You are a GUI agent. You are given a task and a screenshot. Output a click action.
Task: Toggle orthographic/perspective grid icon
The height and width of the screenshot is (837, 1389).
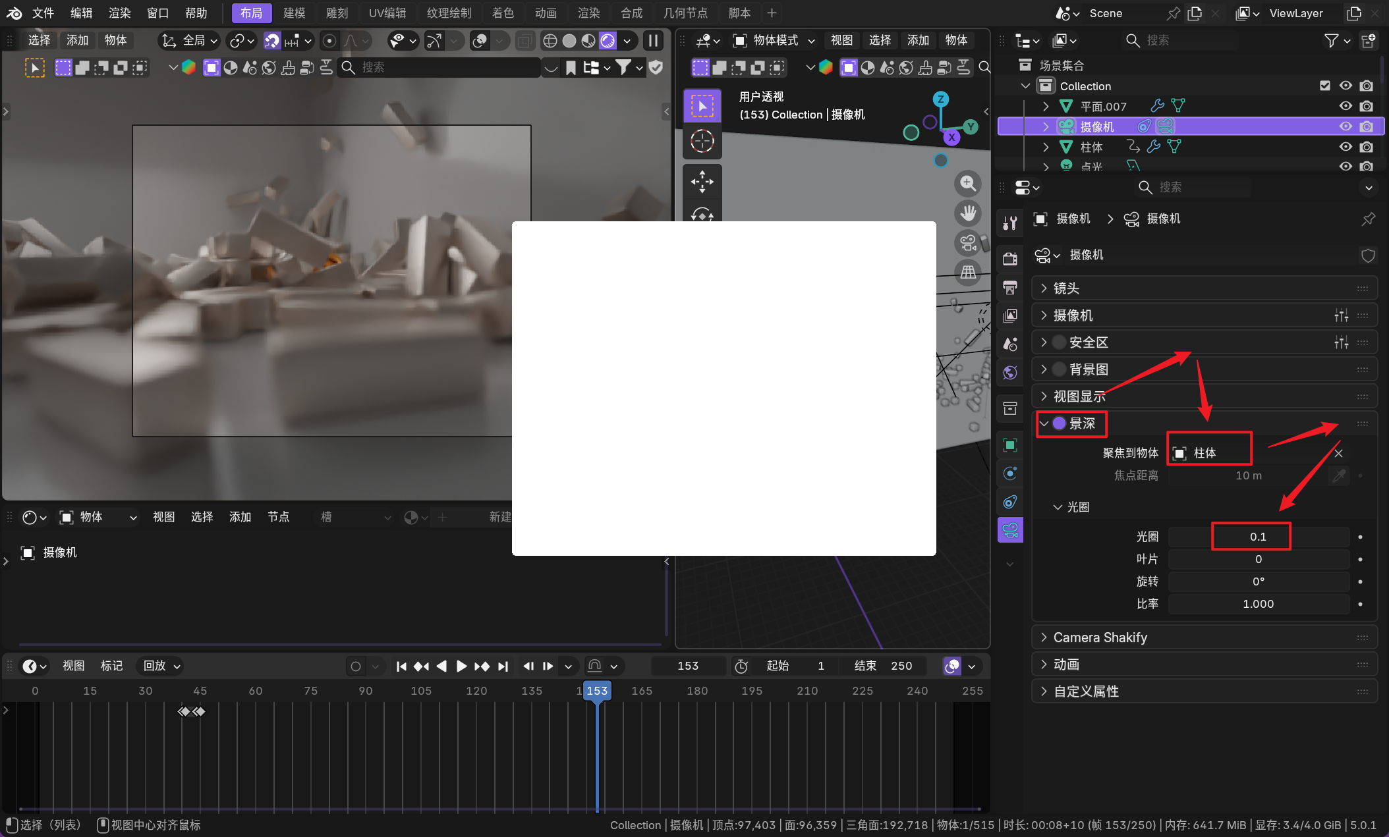[968, 272]
